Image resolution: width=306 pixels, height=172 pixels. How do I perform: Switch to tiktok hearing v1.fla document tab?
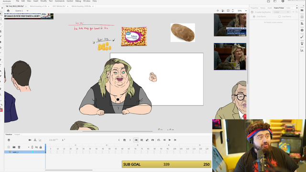tap(38, 6)
